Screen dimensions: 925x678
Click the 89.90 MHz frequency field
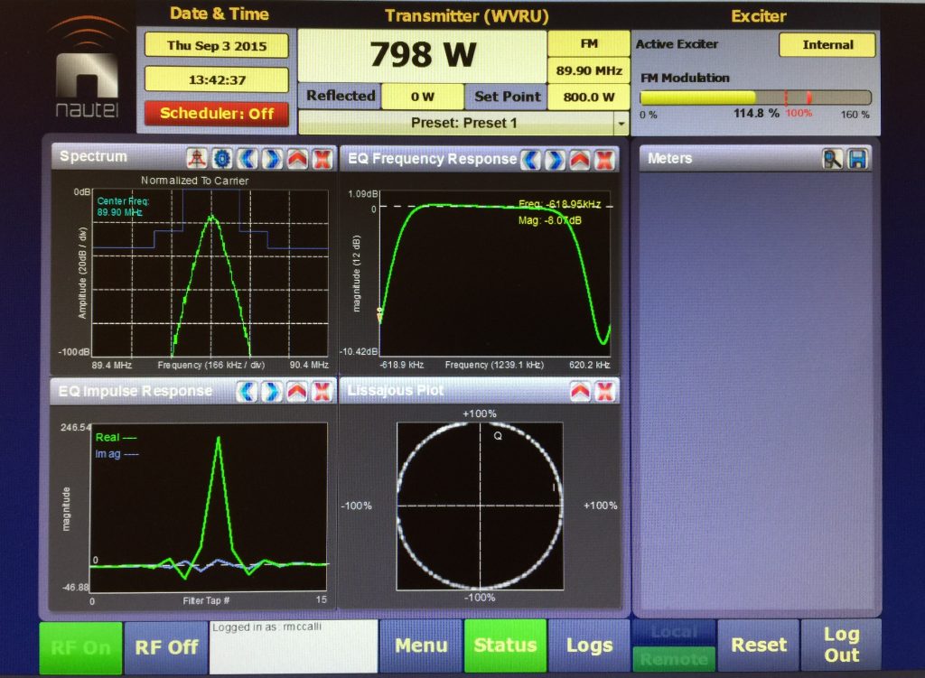[x=589, y=70]
